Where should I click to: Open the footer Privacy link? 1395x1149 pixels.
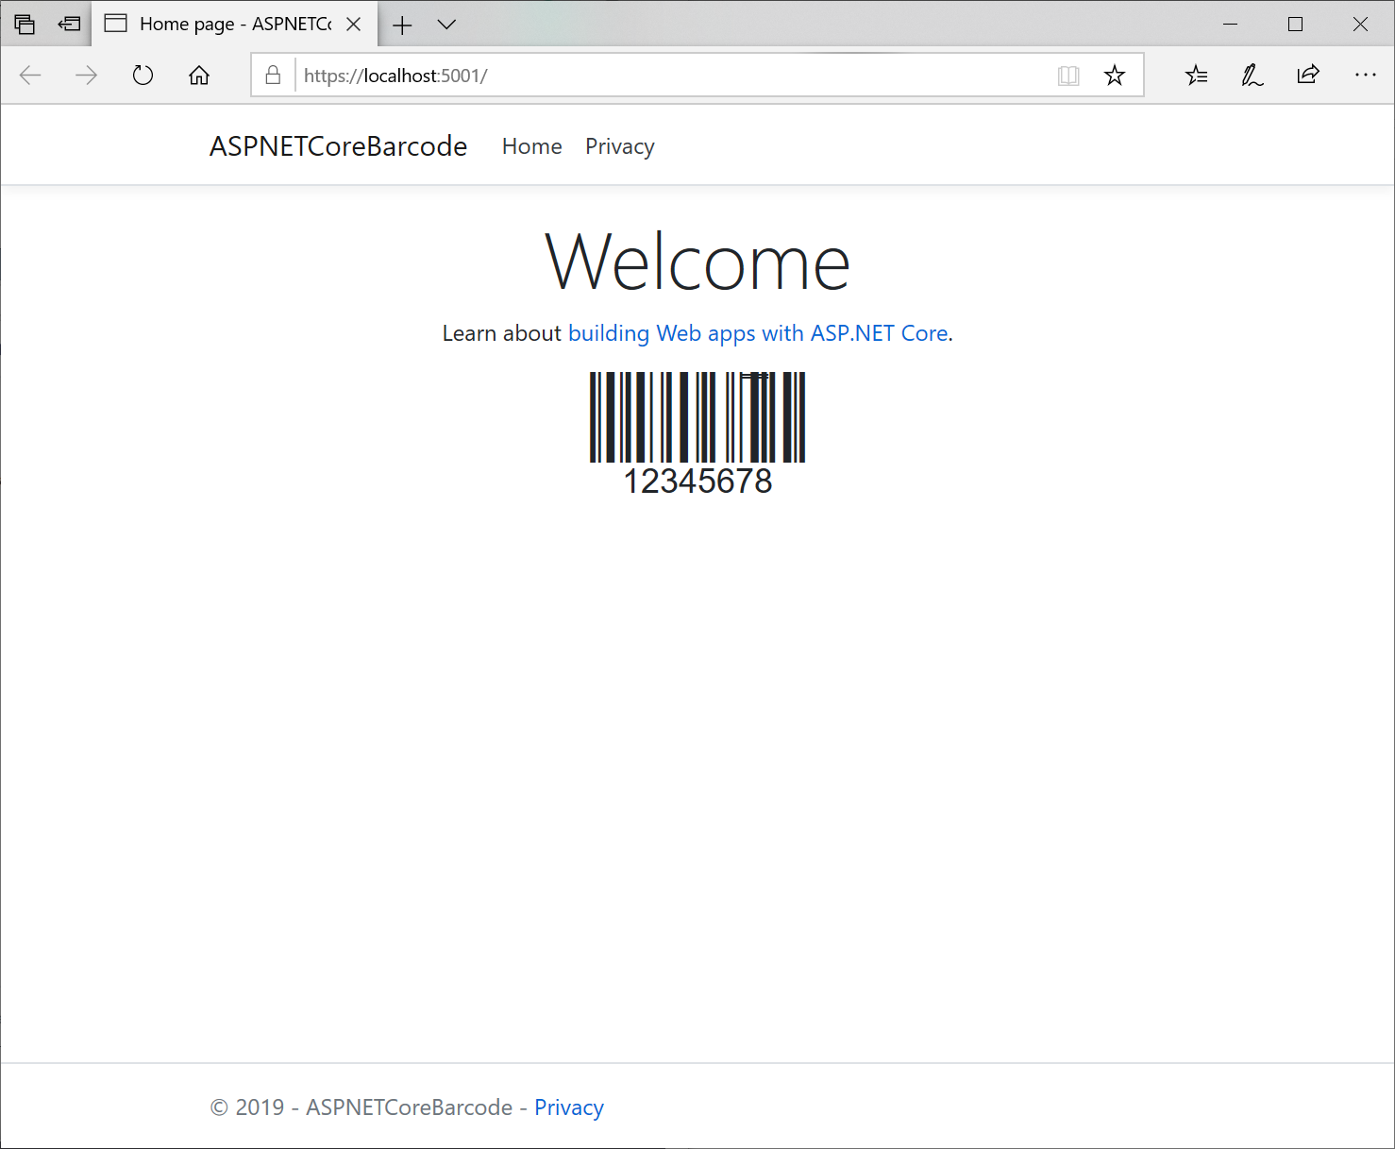click(x=569, y=1107)
